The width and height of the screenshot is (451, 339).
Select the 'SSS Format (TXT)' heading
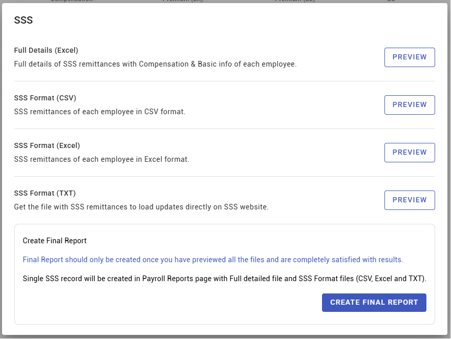45,194
